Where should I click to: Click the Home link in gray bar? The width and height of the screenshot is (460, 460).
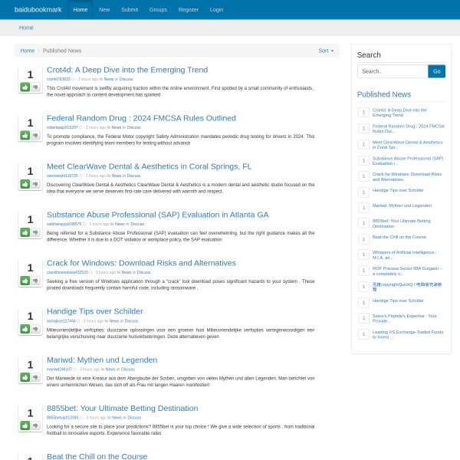[26, 28]
